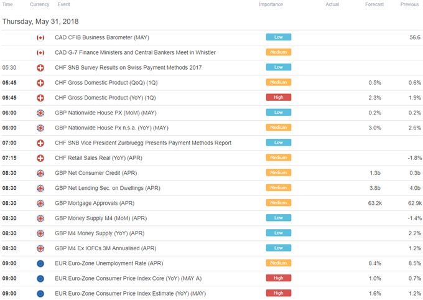Click time 07:15 for CHF Retail Sales
Viewport: 423px width, 300px height.
coord(9,158)
